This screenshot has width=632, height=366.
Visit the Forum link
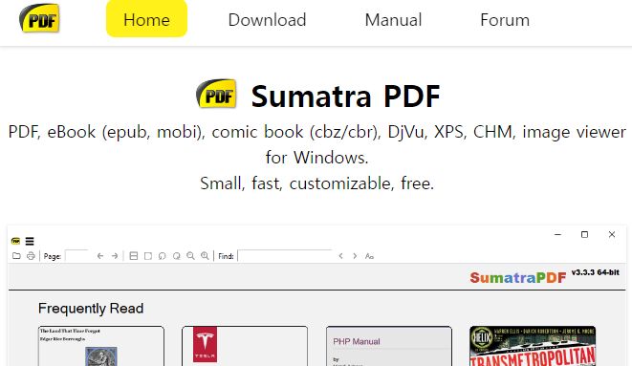[505, 20]
